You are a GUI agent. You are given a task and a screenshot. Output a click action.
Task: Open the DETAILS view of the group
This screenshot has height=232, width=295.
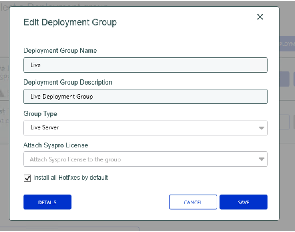47,202
